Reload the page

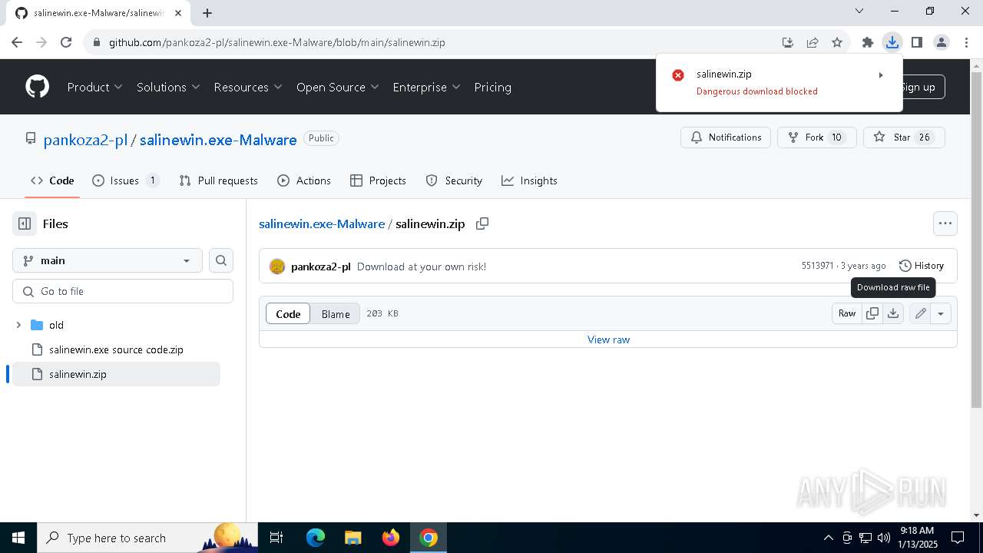click(x=66, y=42)
